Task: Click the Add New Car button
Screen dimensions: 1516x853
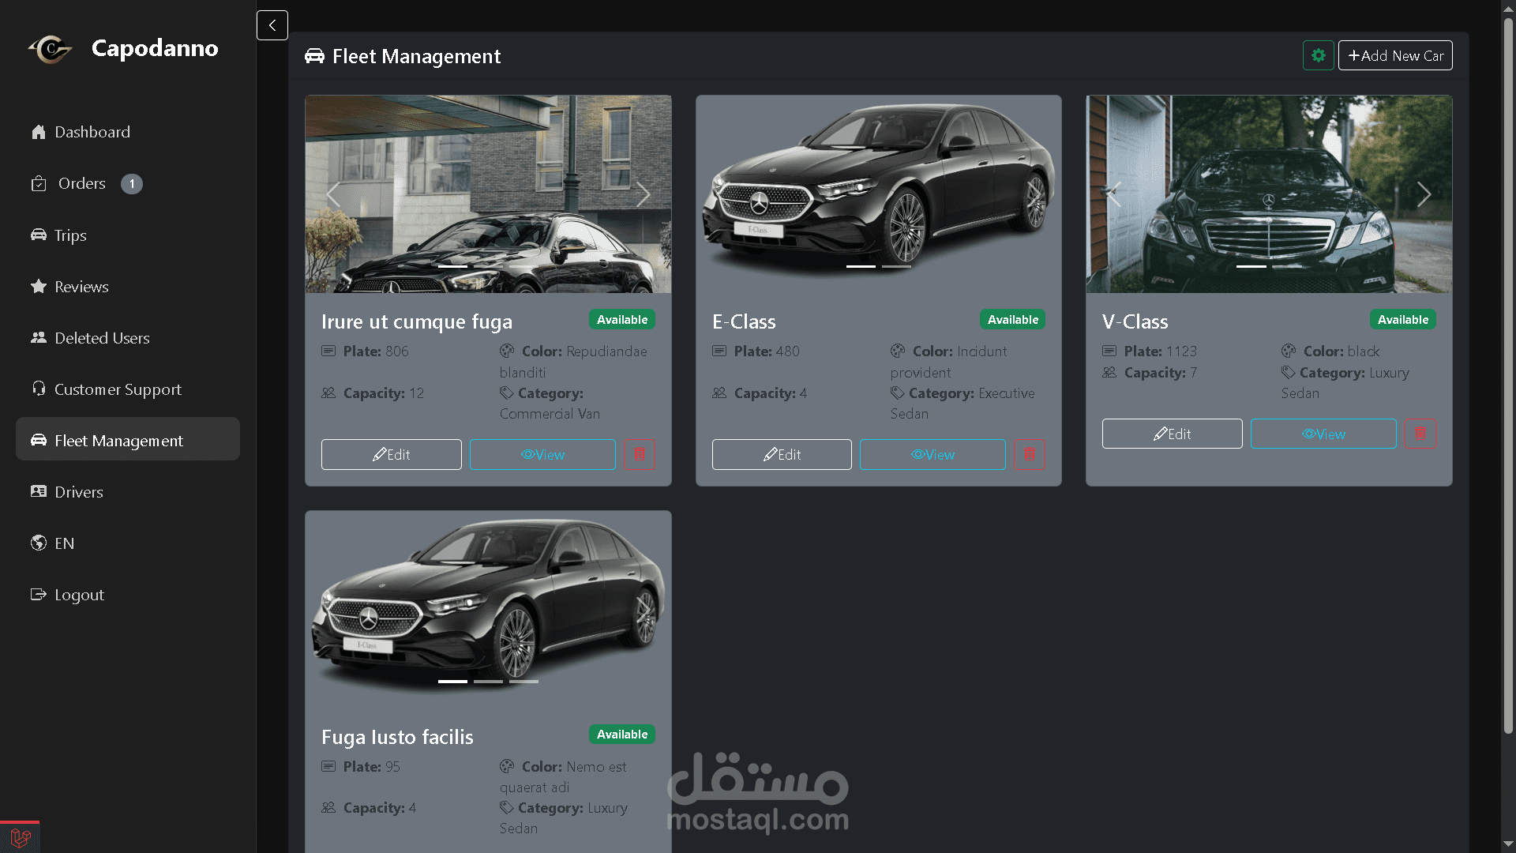Action: point(1394,56)
